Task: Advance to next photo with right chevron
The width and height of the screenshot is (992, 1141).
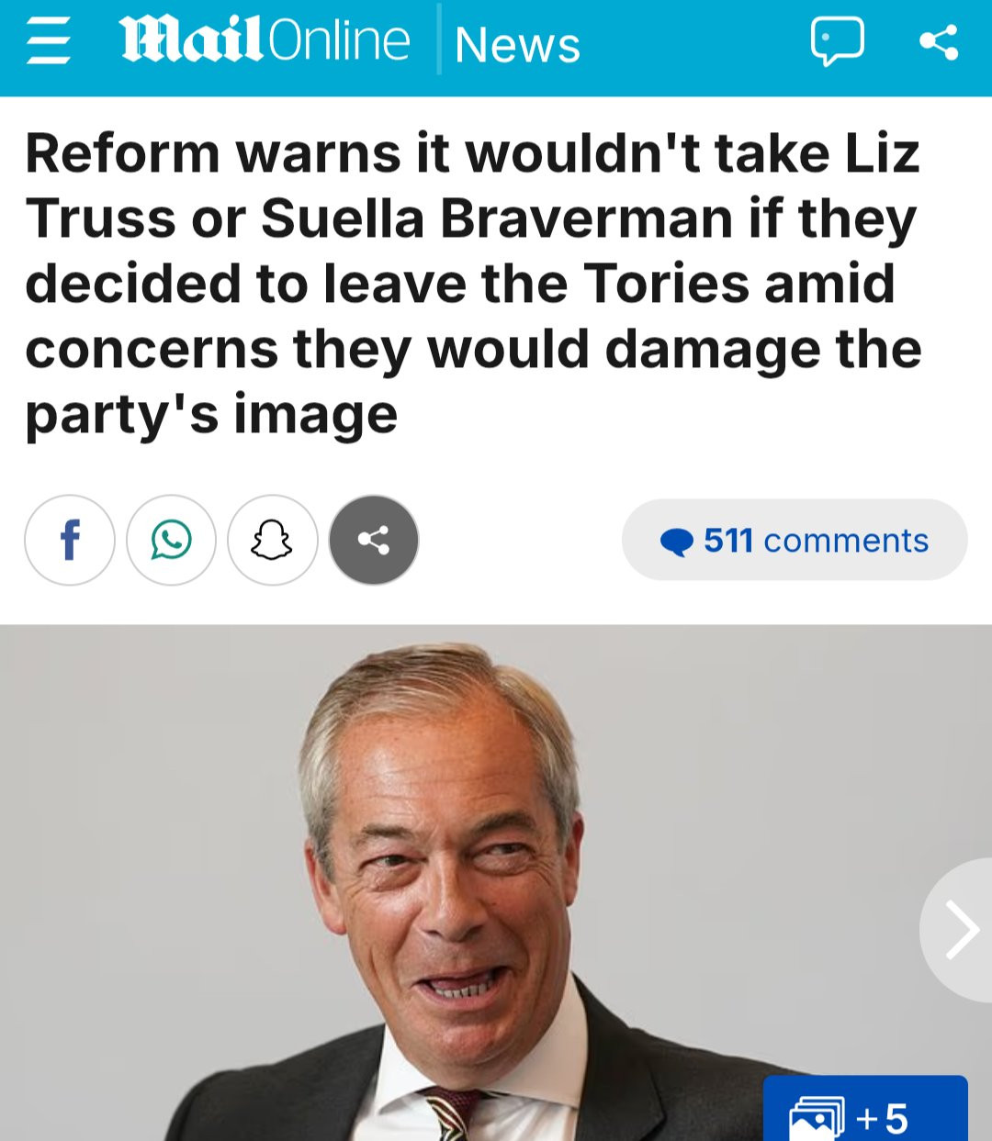Action: pyautogui.click(x=957, y=930)
